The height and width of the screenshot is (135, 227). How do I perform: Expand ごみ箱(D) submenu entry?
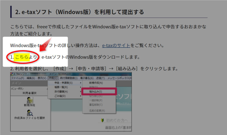65,96
